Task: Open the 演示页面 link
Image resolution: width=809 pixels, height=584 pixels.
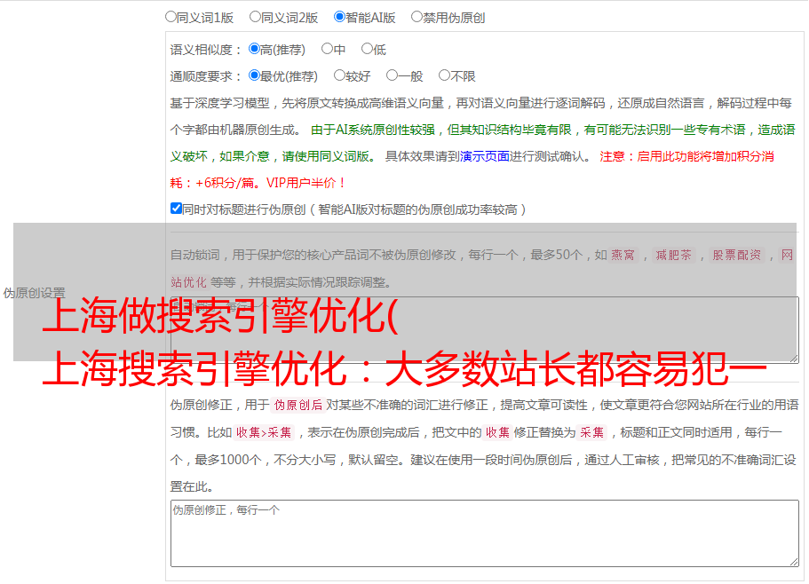Action: (484, 156)
